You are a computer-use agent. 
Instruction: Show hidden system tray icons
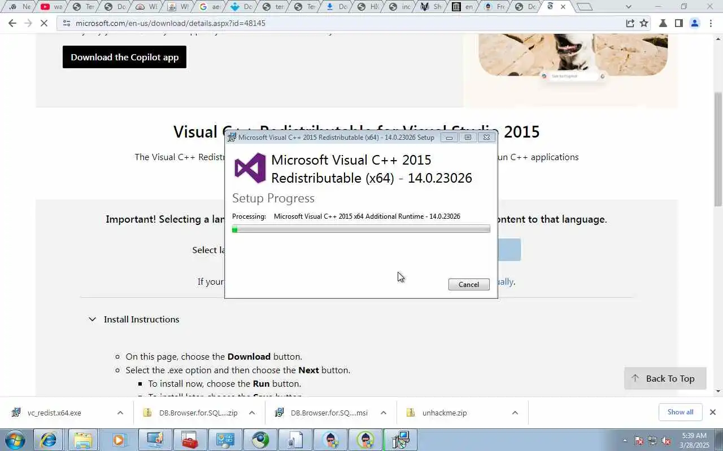[625, 440]
